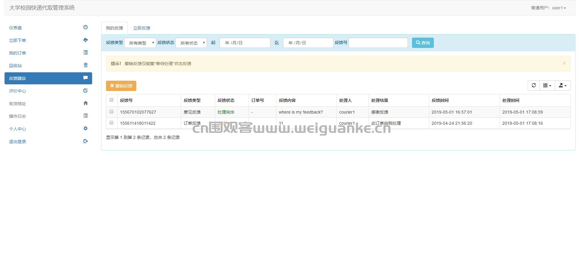
Task: Open the columns toggle dropdown
Action: (x=547, y=86)
